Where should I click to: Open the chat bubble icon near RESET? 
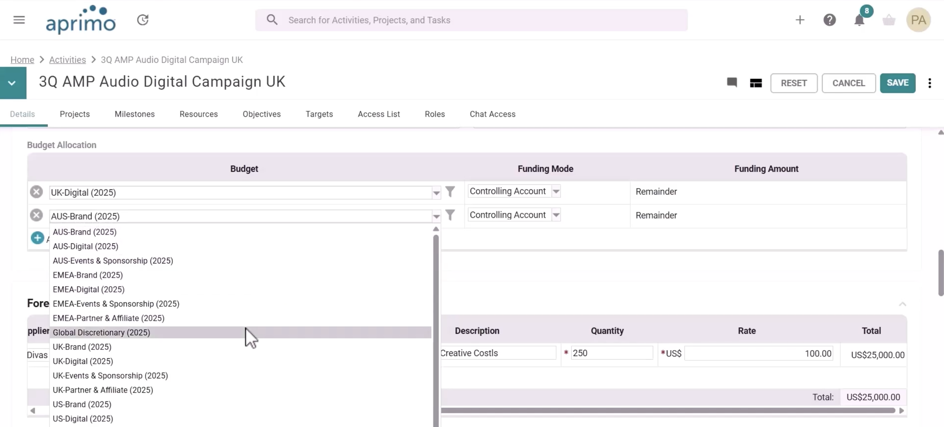point(732,83)
